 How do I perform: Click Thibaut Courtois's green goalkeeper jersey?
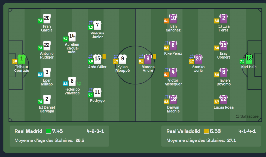22,59
